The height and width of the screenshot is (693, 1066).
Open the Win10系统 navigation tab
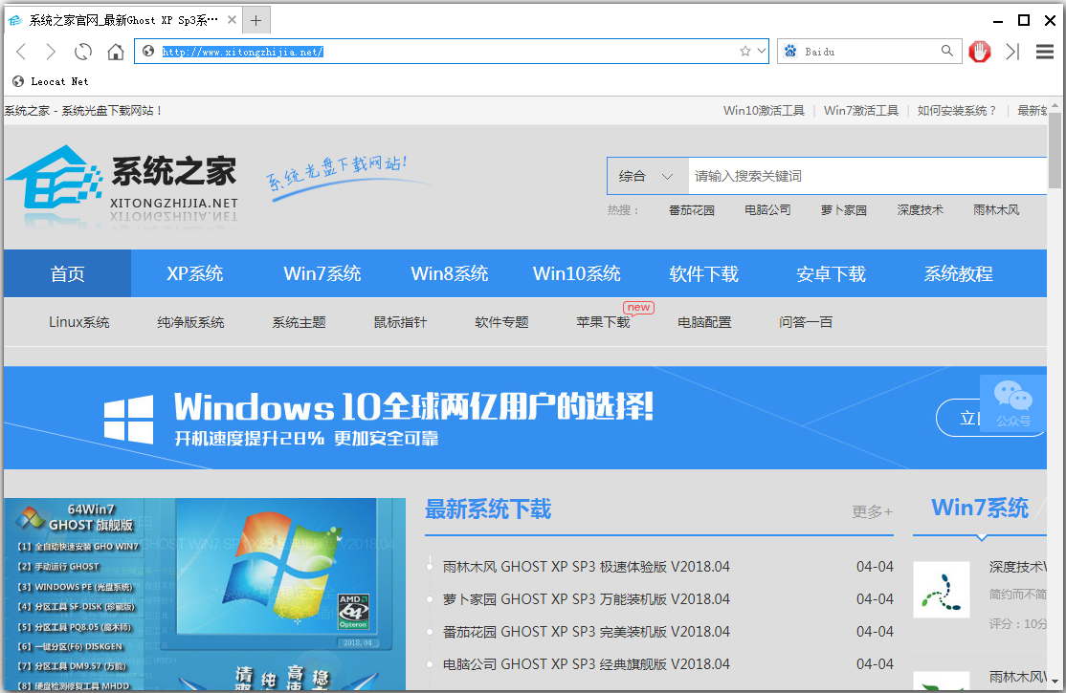tap(576, 273)
